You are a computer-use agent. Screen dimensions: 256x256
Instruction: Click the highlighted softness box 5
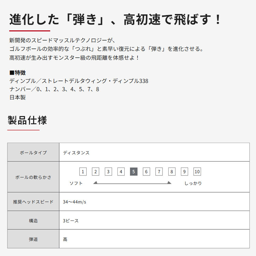[134, 172]
